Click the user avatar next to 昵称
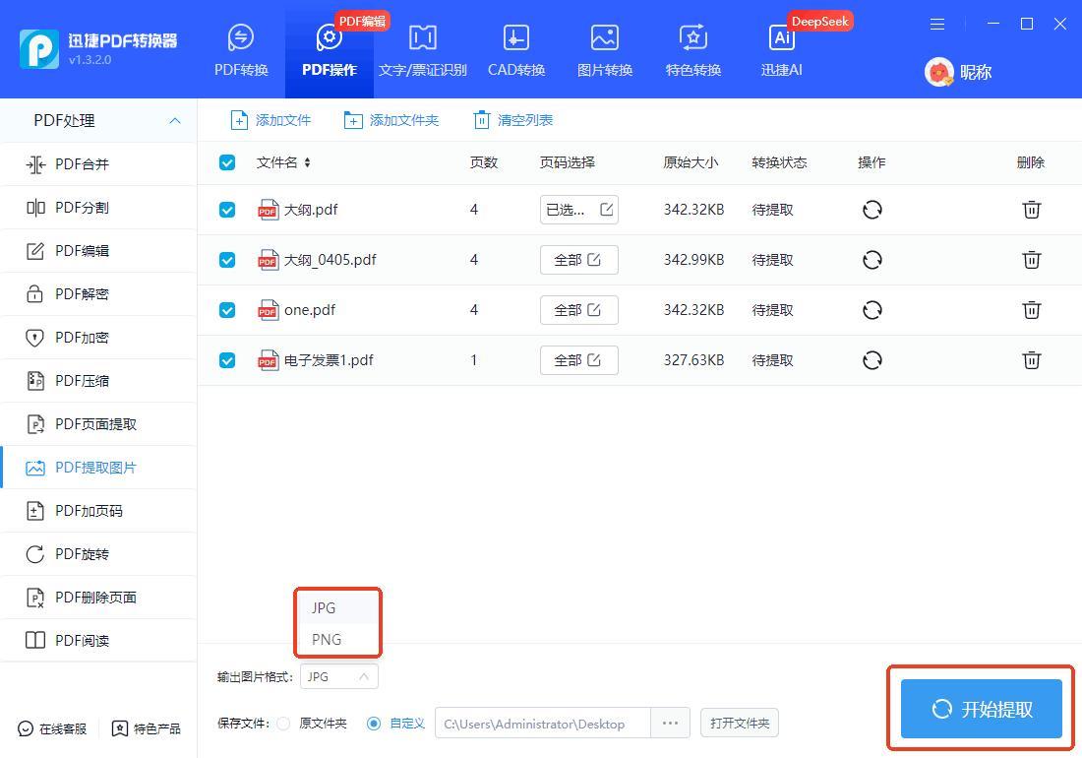Viewport: 1082px width, 758px height. (x=939, y=72)
